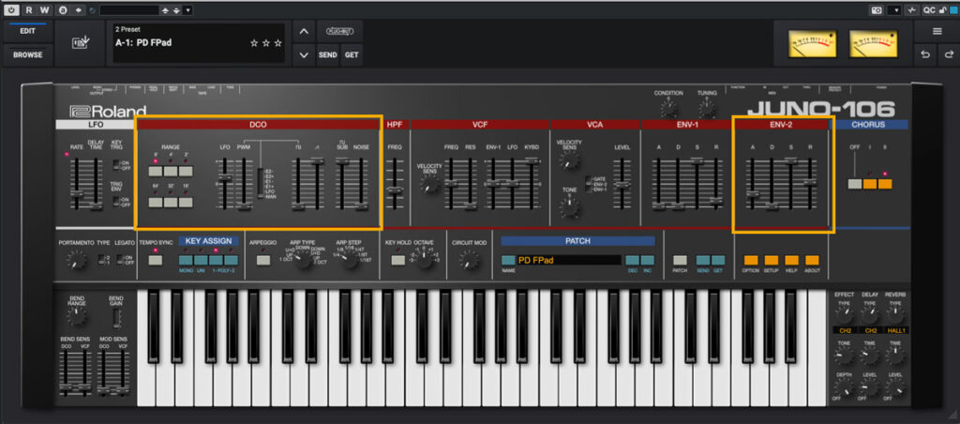Click the ARP STEP rotary selector
Viewport: 960px width, 424px height.
pyautogui.click(x=350, y=261)
